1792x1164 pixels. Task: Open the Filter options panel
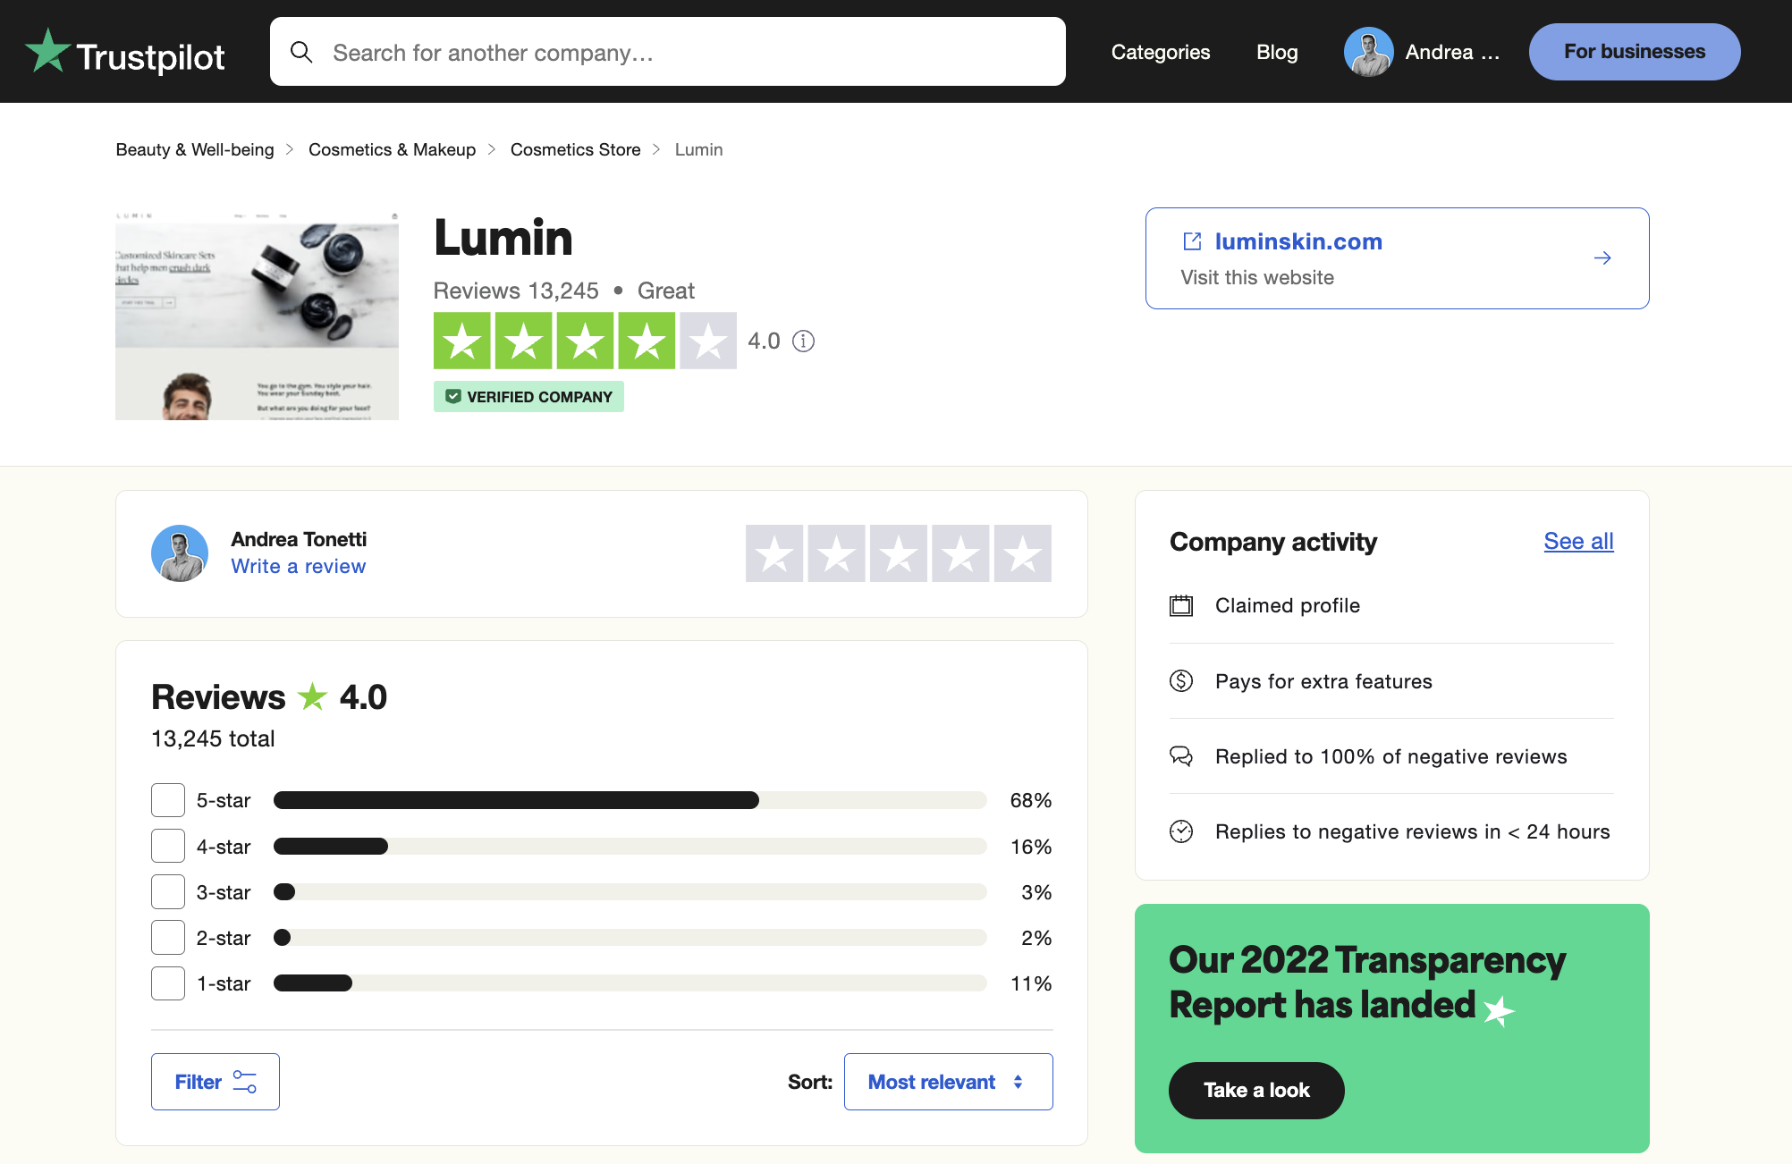pyautogui.click(x=215, y=1082)
